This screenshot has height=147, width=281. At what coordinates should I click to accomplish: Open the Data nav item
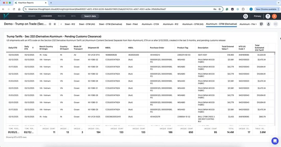[x=73, y=16]
